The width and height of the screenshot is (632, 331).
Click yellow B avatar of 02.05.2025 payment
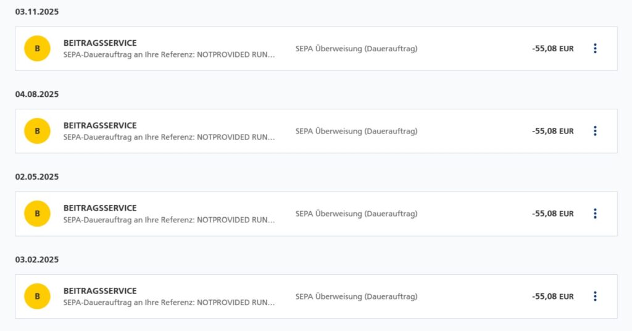point(37,214)
